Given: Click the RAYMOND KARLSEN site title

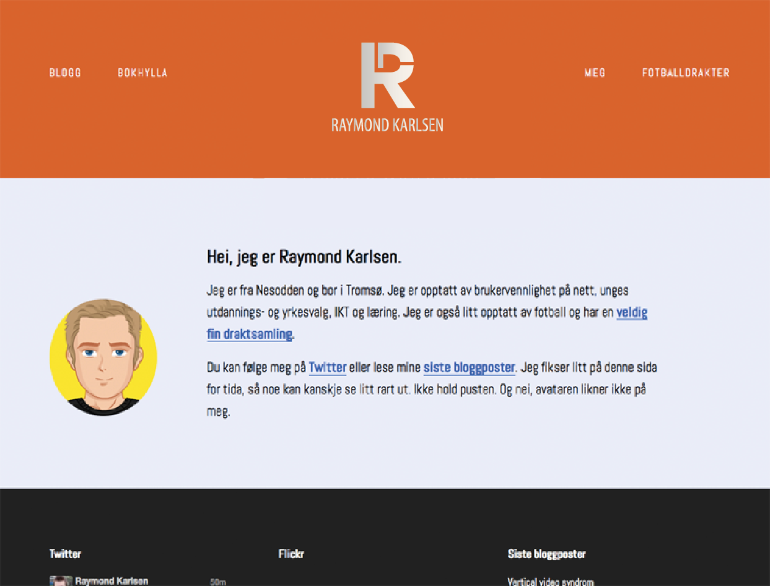Looking at the screenshot, I should 387,125.
